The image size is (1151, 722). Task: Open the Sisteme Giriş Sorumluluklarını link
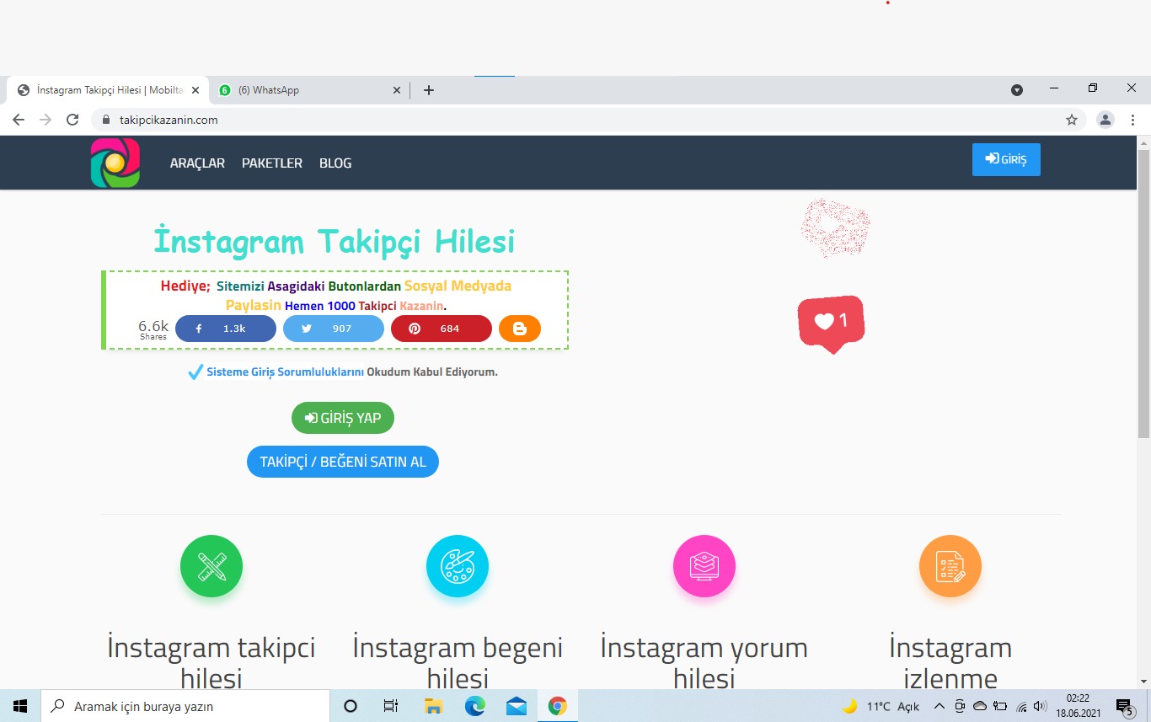coord(285,372)
